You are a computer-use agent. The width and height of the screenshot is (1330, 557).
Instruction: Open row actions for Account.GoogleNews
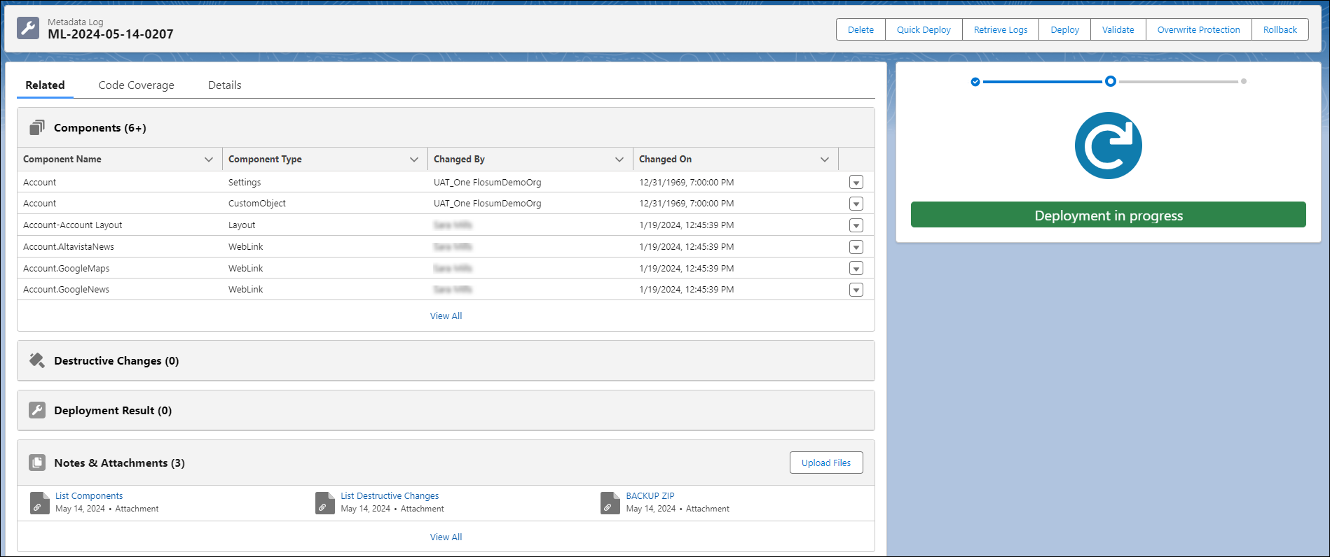(856, 290)
